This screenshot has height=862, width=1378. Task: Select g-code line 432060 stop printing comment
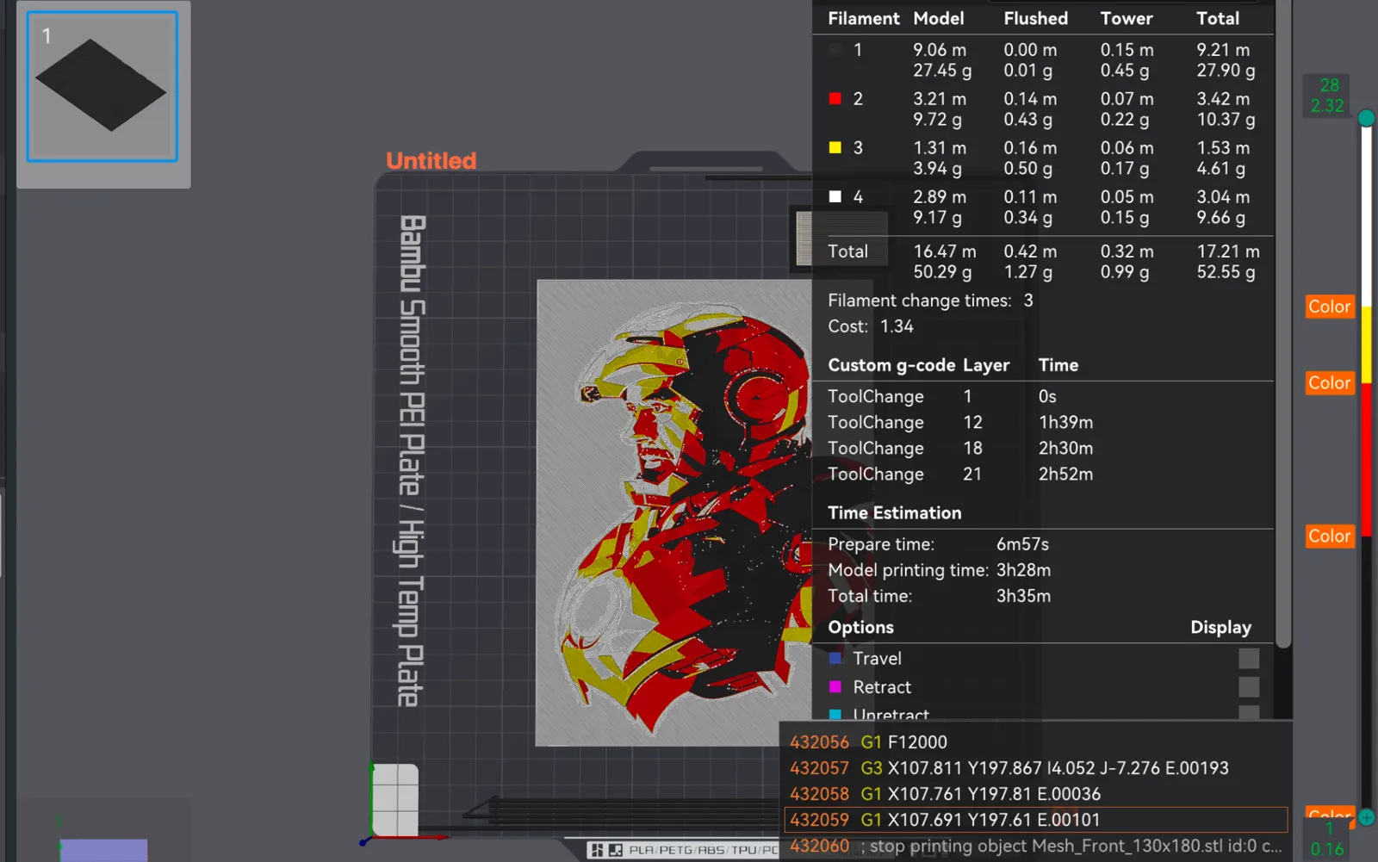(x=1036, y=846)
